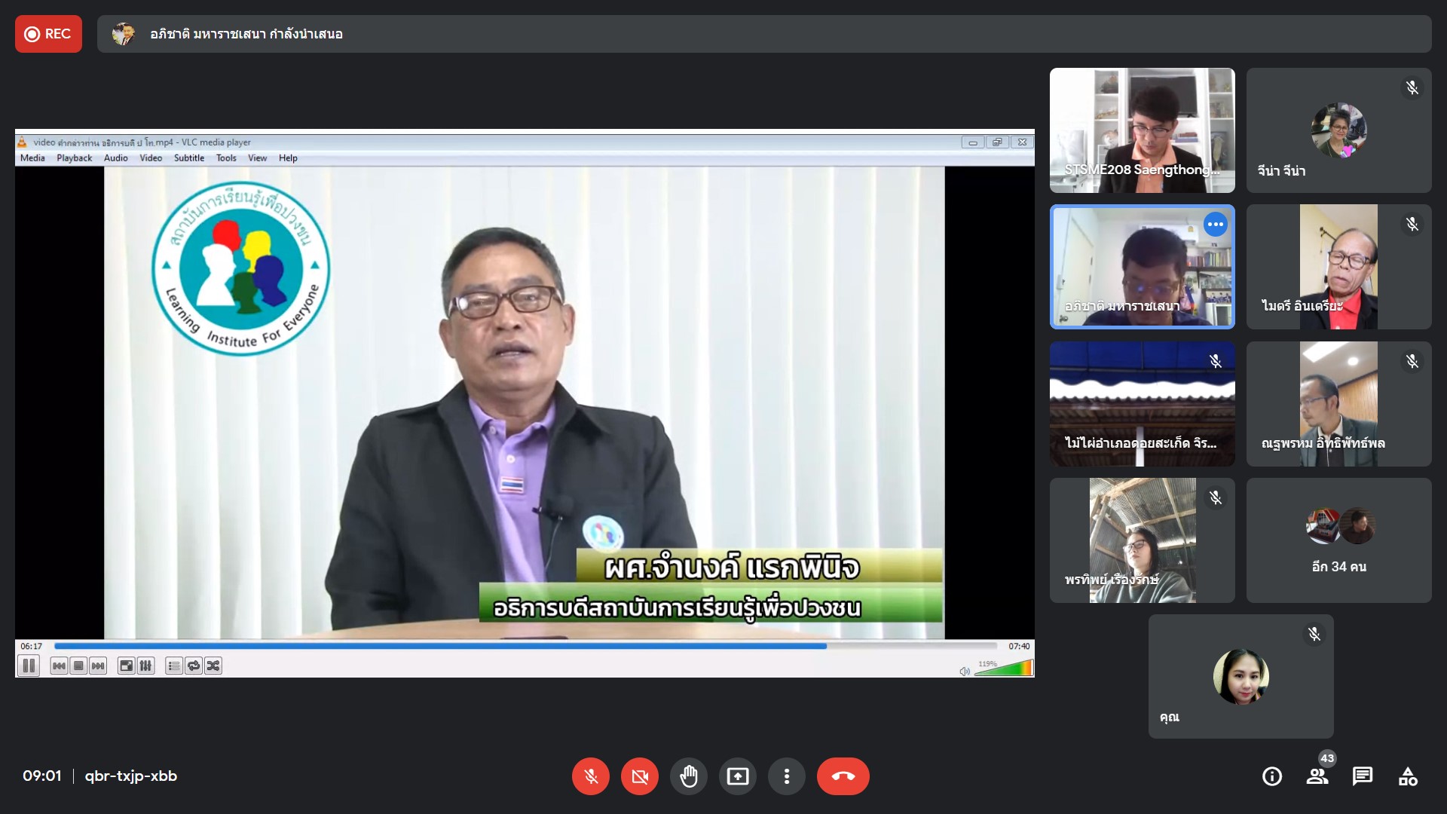Open the chat panel icon
The width and height of the screenshot is (1447, 814).
1363,776
